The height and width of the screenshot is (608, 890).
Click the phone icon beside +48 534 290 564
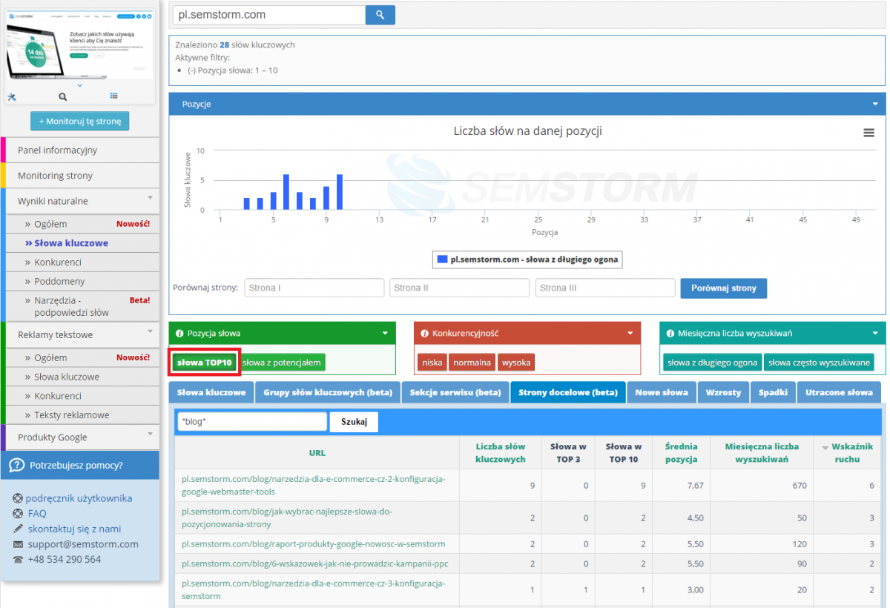point(18,560)
